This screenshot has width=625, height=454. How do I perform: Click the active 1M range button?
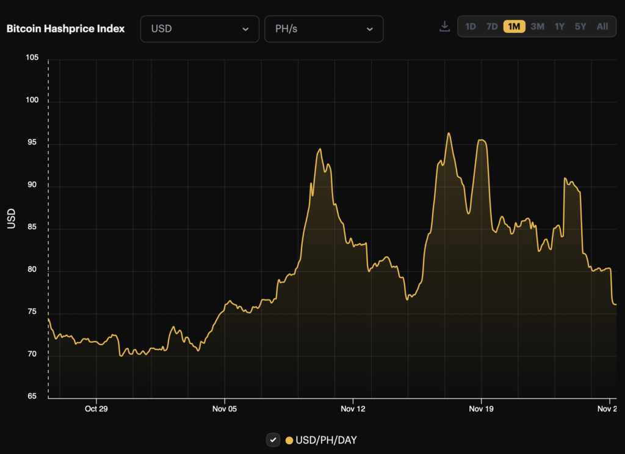pos(514,27)
